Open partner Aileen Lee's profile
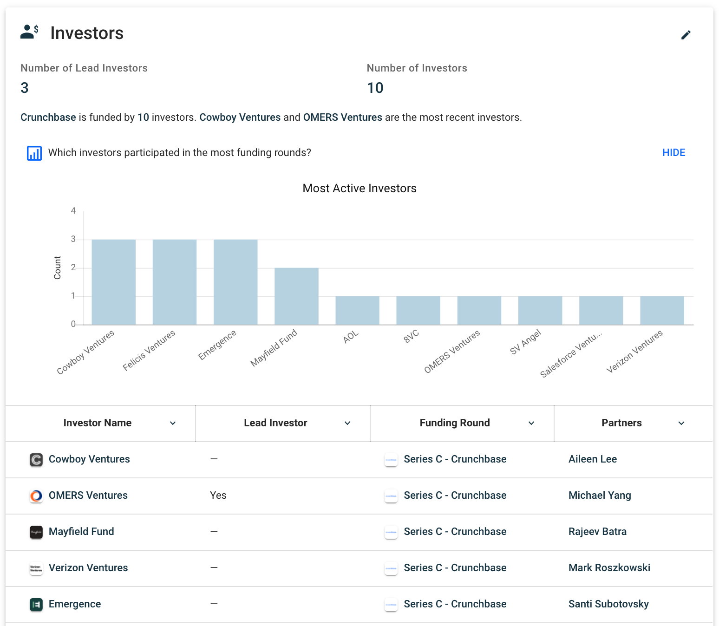This screenshot has width=719, height=626. (592, 459)
